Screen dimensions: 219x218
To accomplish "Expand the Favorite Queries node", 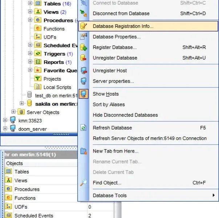I will [x=30, y=70].
